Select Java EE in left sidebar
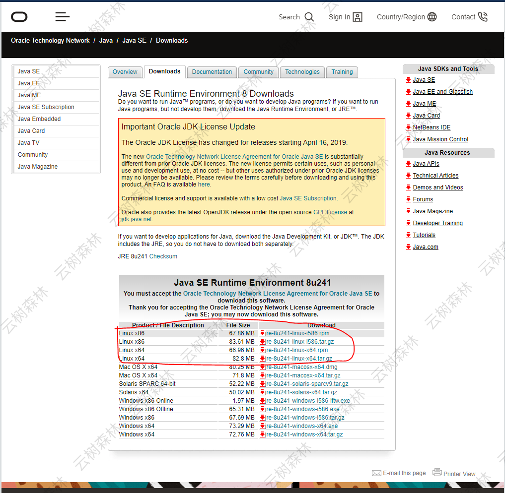The height and width of the screenshot is (493, 505). [56, 83]
